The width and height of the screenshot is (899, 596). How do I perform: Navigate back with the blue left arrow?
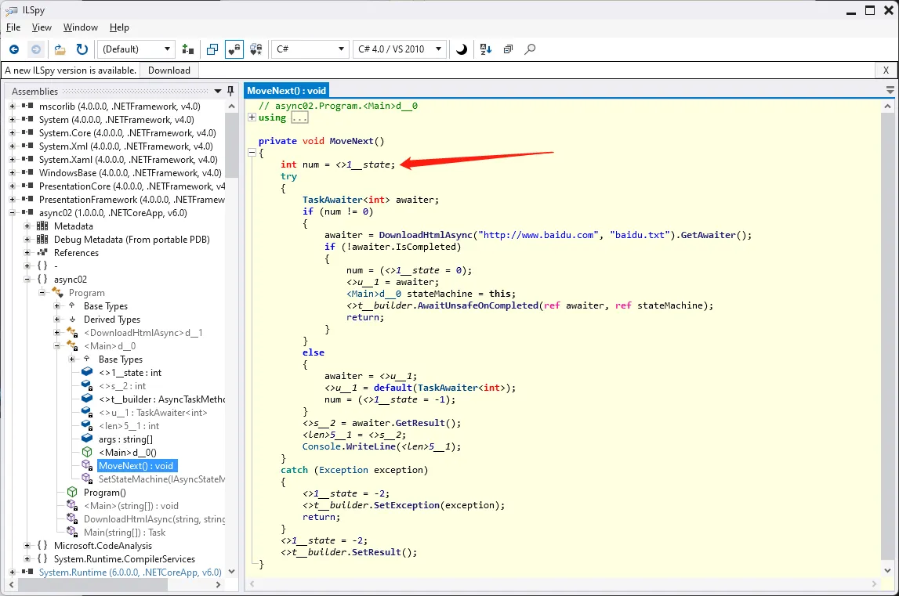point(14,49)
